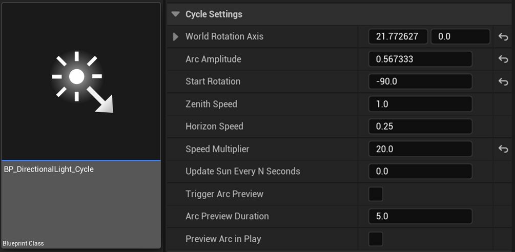Select the Horizon Speed value field

(x=420, y=127)
